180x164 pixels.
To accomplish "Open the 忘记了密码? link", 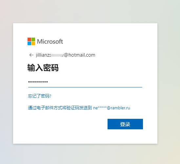I will (39, 96).
